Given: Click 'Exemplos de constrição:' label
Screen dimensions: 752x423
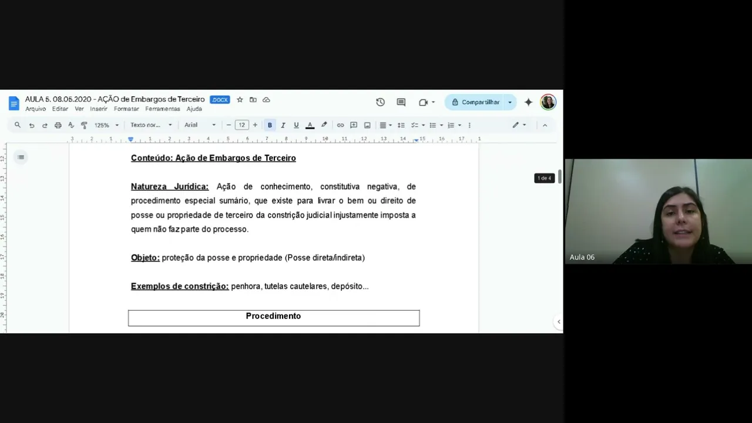Looking at the screenshot, I should pos(180,286).
